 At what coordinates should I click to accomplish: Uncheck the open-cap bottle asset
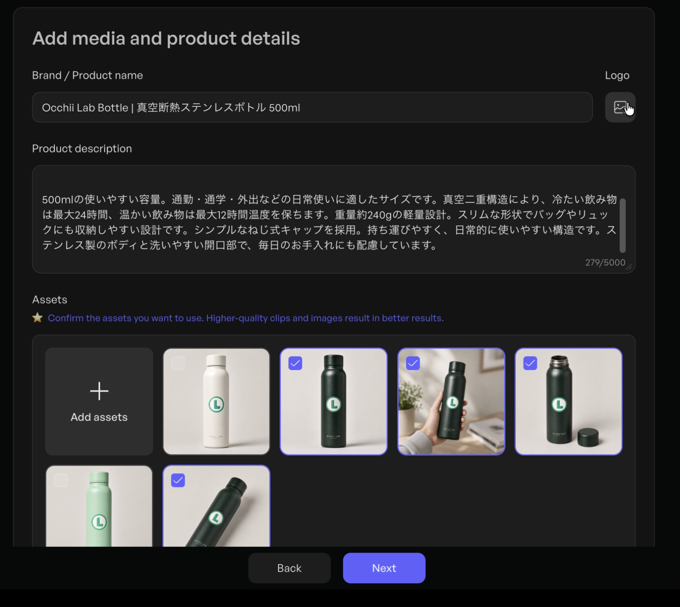530,363
